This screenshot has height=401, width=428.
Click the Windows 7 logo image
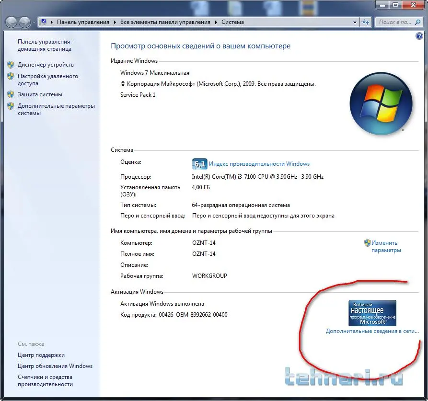(381, 103)
